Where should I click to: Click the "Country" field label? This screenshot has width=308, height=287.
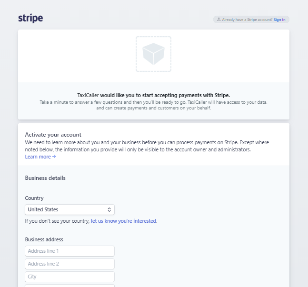34,198
